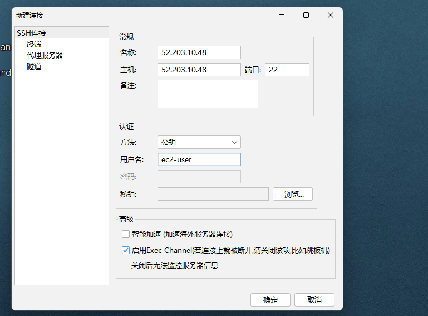Open the 方法 authentication dropdown

coord(199,142)
